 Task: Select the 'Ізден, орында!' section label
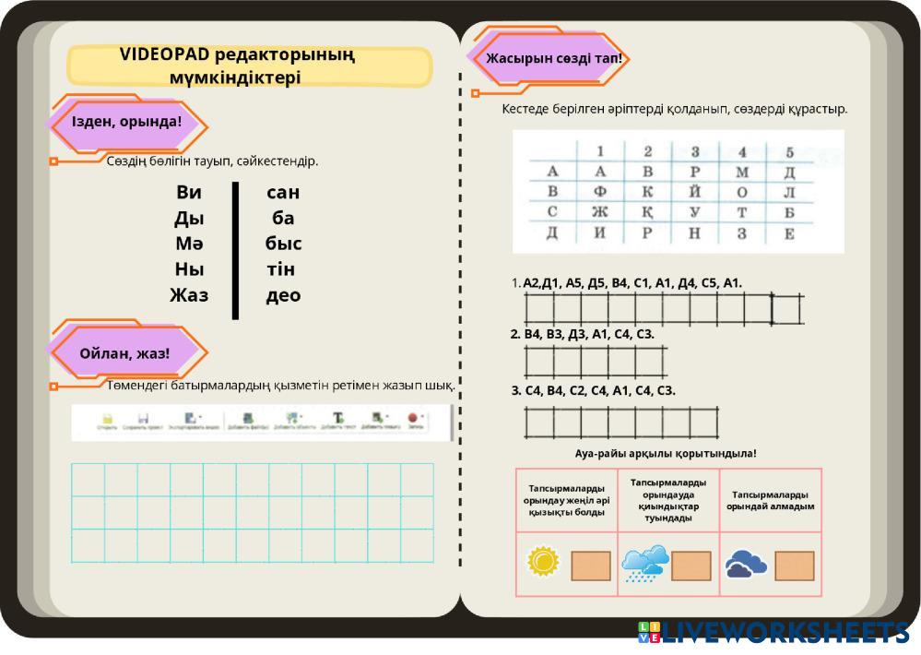(x=126, y=121)
